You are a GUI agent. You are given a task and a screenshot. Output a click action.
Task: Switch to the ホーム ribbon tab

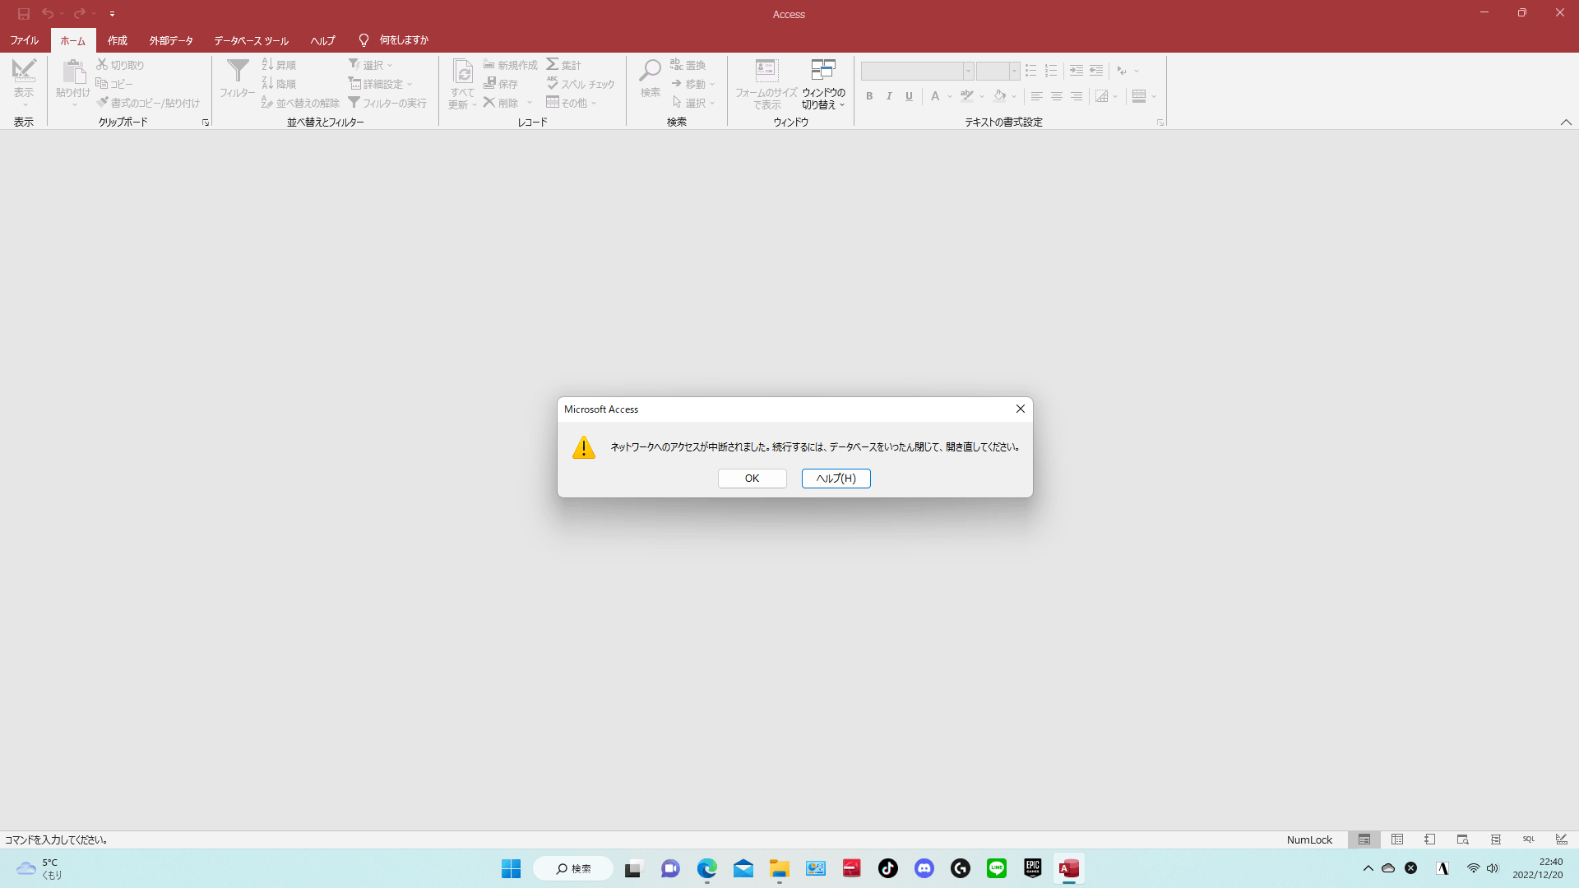point(73,40)
